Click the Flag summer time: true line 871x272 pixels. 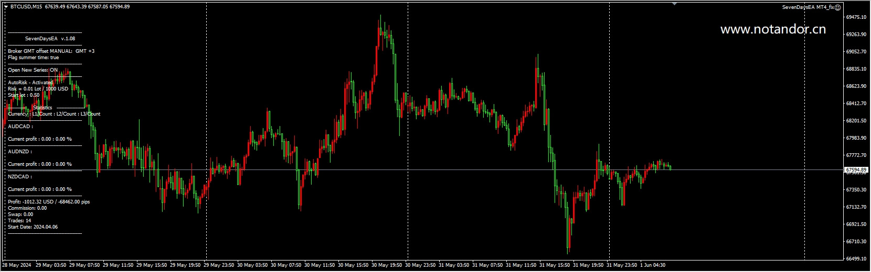click(x=34, y=58)
